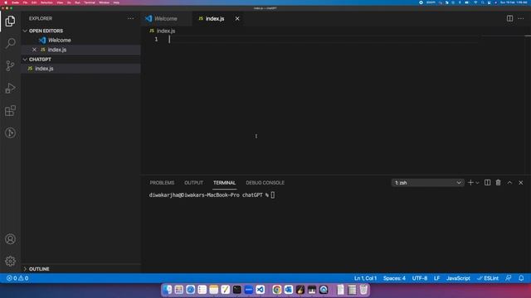The width and height of the screenshot is (531, 298).
Task: Open the Manage gear icon
Action: pos(10,261)
